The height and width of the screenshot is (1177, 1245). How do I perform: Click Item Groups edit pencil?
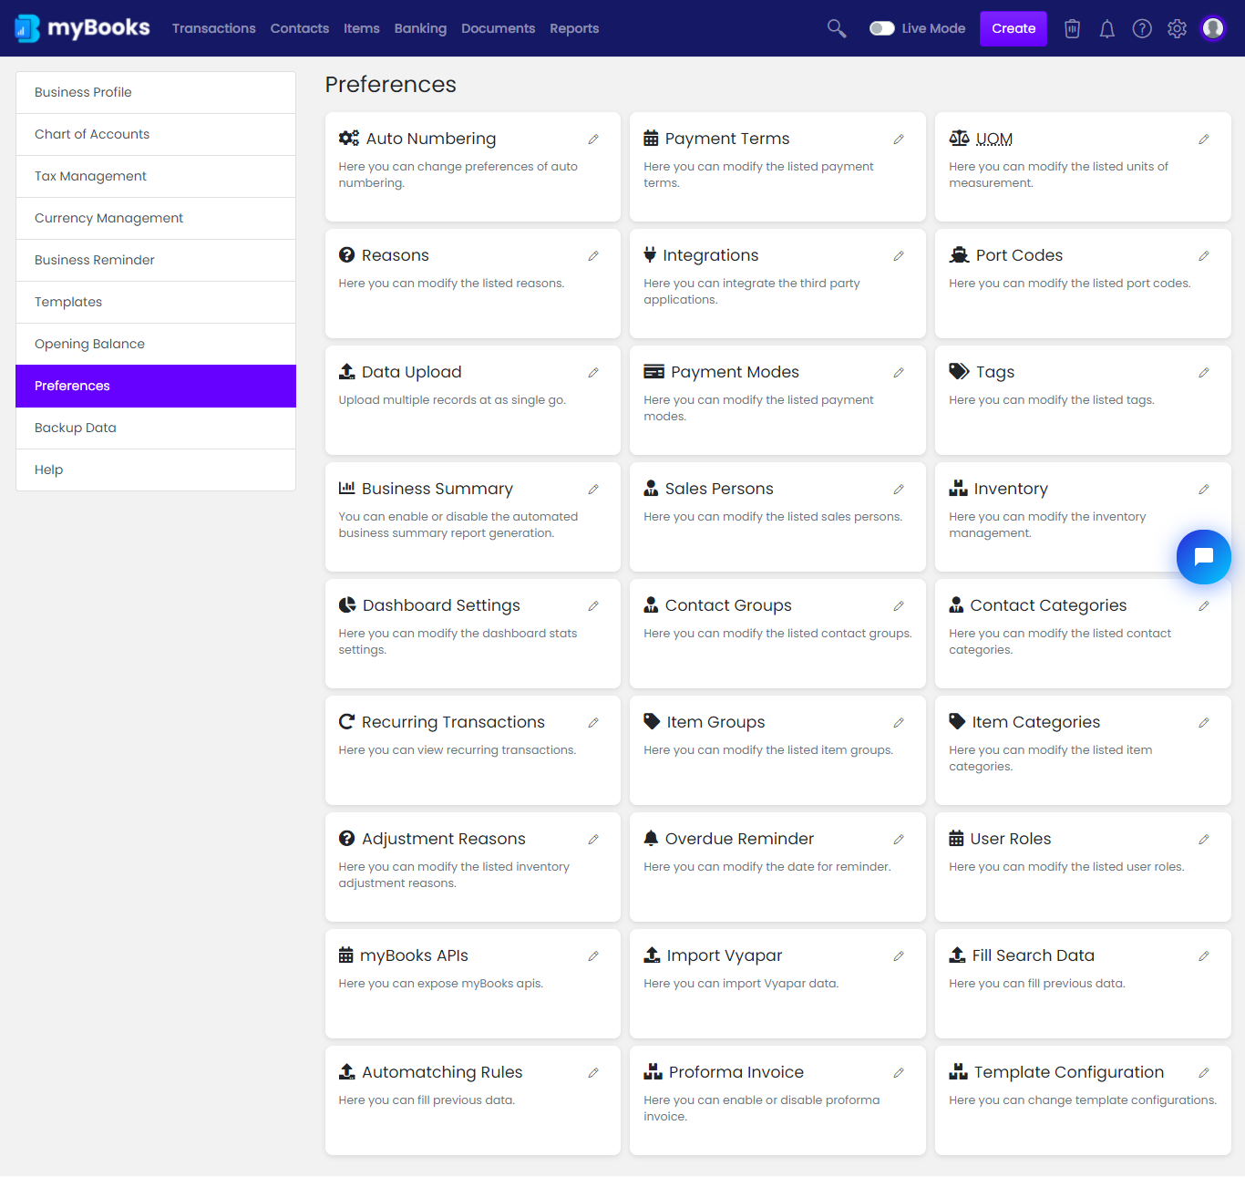click(899, 723)
